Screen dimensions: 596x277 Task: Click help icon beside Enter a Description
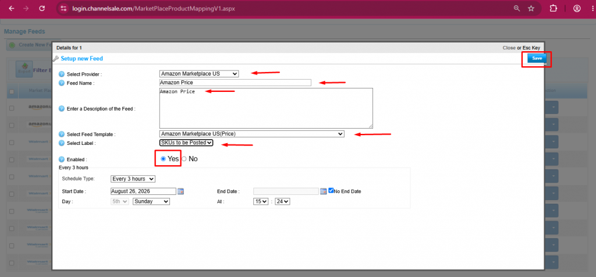click(62, 109)
